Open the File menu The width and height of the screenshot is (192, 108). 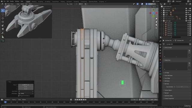[4, 1]
